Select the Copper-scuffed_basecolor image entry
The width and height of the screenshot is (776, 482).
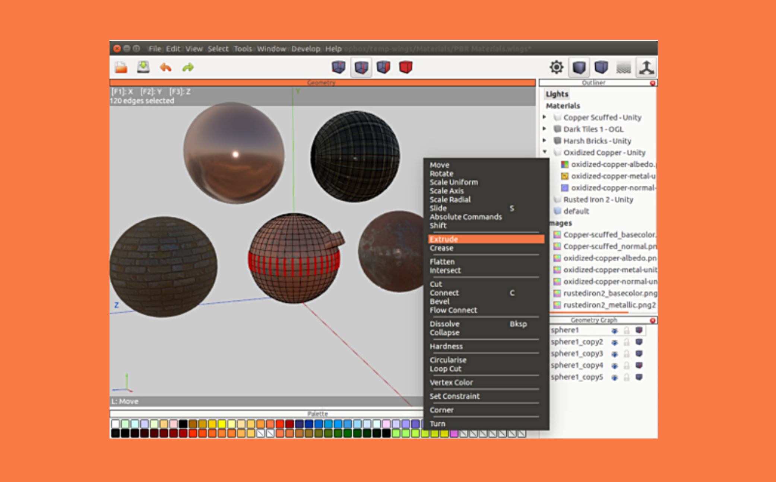coord(605,234)
